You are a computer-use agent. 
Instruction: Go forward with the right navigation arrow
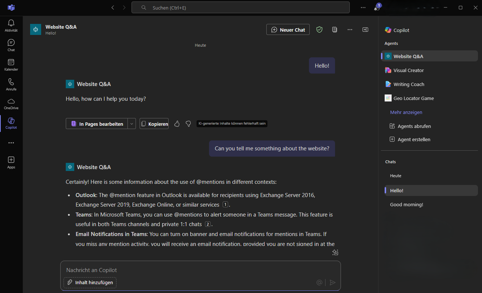(x=124, y=7)
